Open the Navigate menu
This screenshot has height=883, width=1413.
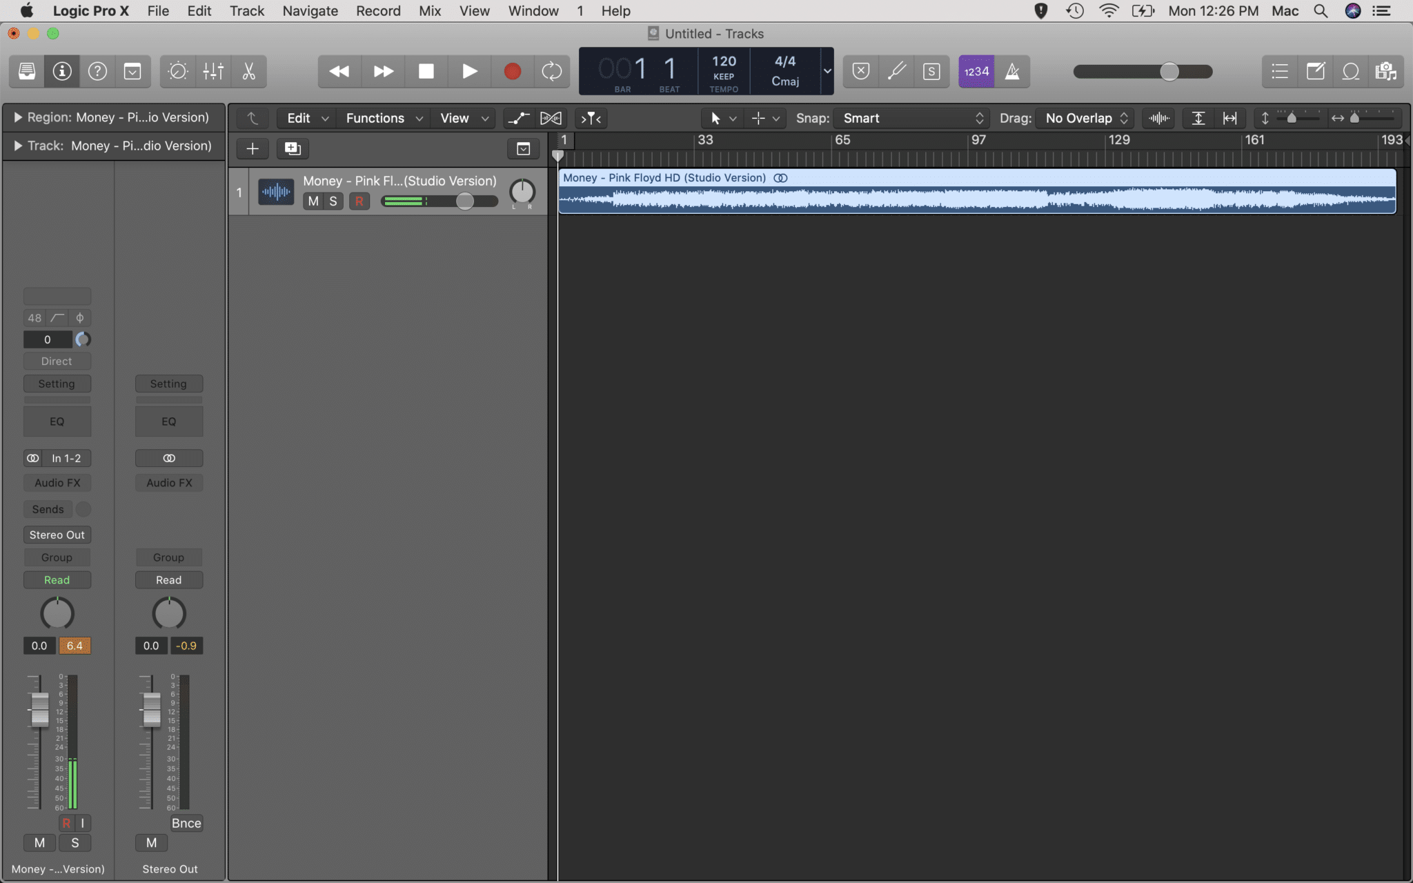click(x=309, y=10)
